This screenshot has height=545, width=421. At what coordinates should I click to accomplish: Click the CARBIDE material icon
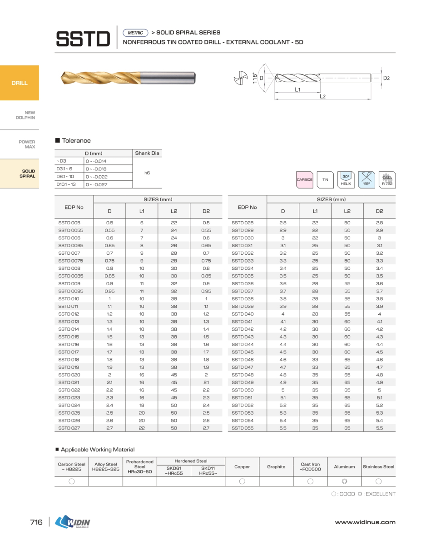click(304, 180)
